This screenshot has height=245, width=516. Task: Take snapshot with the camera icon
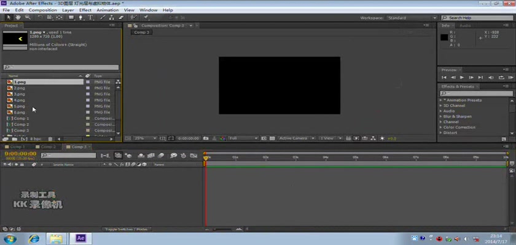206,138
